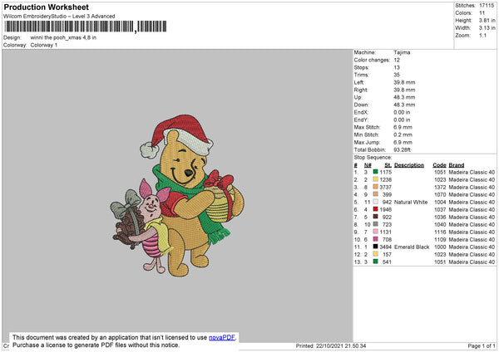Select the 'Colorway 1' value
Screen dimensions: 499x352
[44, 45]
